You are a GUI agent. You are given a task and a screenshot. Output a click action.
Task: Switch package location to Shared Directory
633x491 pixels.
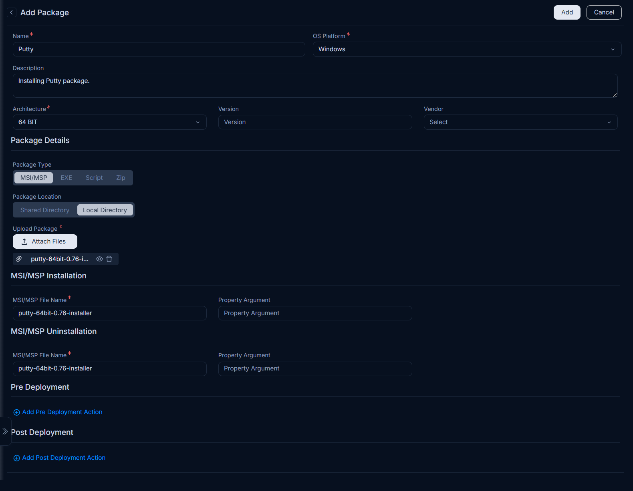(x=45, y=210)
